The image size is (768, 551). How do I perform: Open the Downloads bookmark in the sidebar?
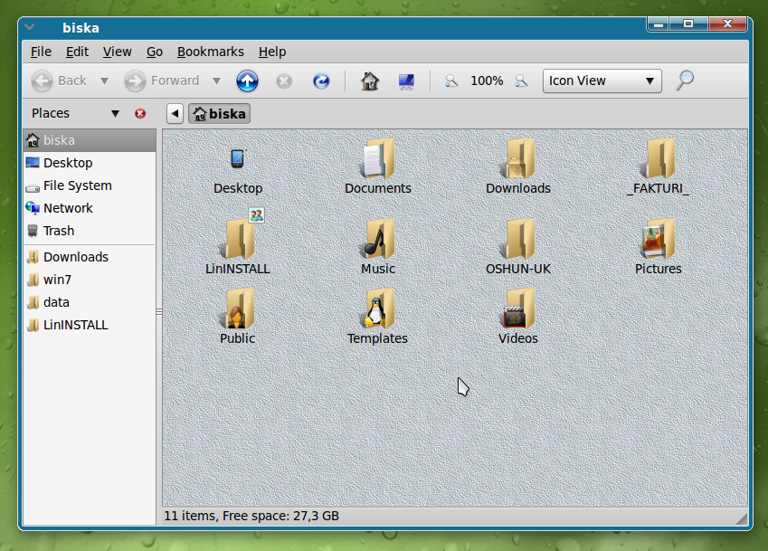tap(90, 257)
